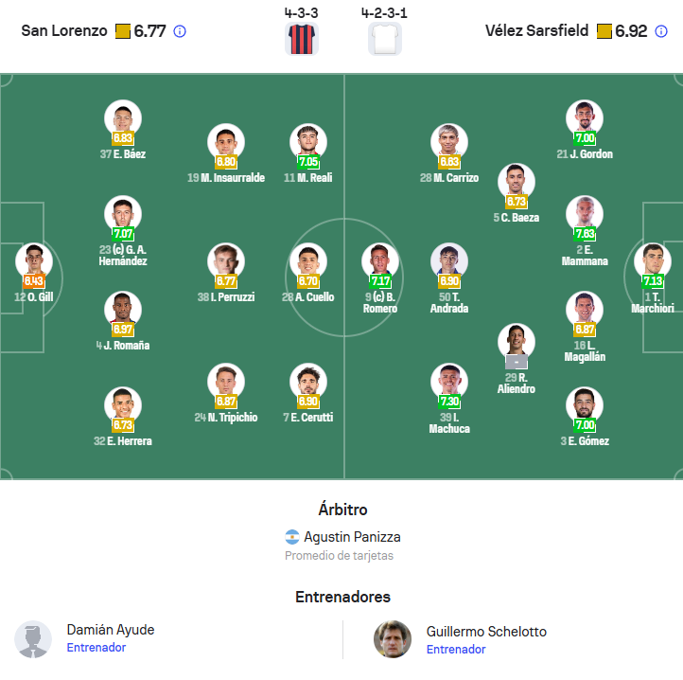The height and width of the screenshot is (680, 683).
Task: Open coach Damián Ayude's profile
Action: (x=111, y=630)
